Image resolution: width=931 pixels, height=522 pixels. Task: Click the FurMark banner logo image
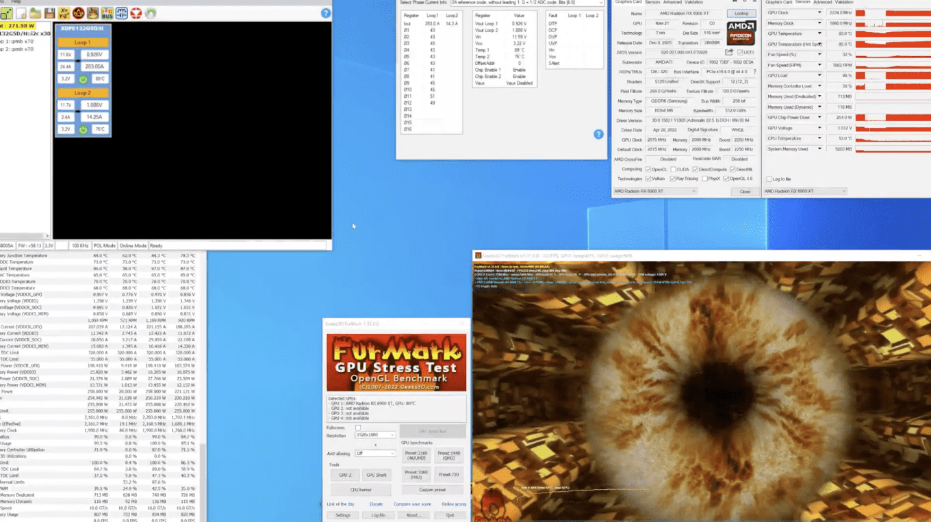click(x=396, y=363)
